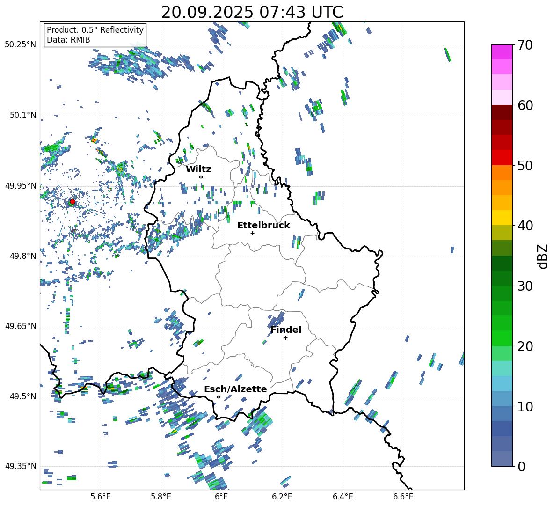Click the 'Data: RMIB' text

pyautogui.click(x=68, y=40)
